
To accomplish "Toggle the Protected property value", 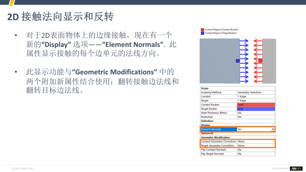I will tap(256, 117).
